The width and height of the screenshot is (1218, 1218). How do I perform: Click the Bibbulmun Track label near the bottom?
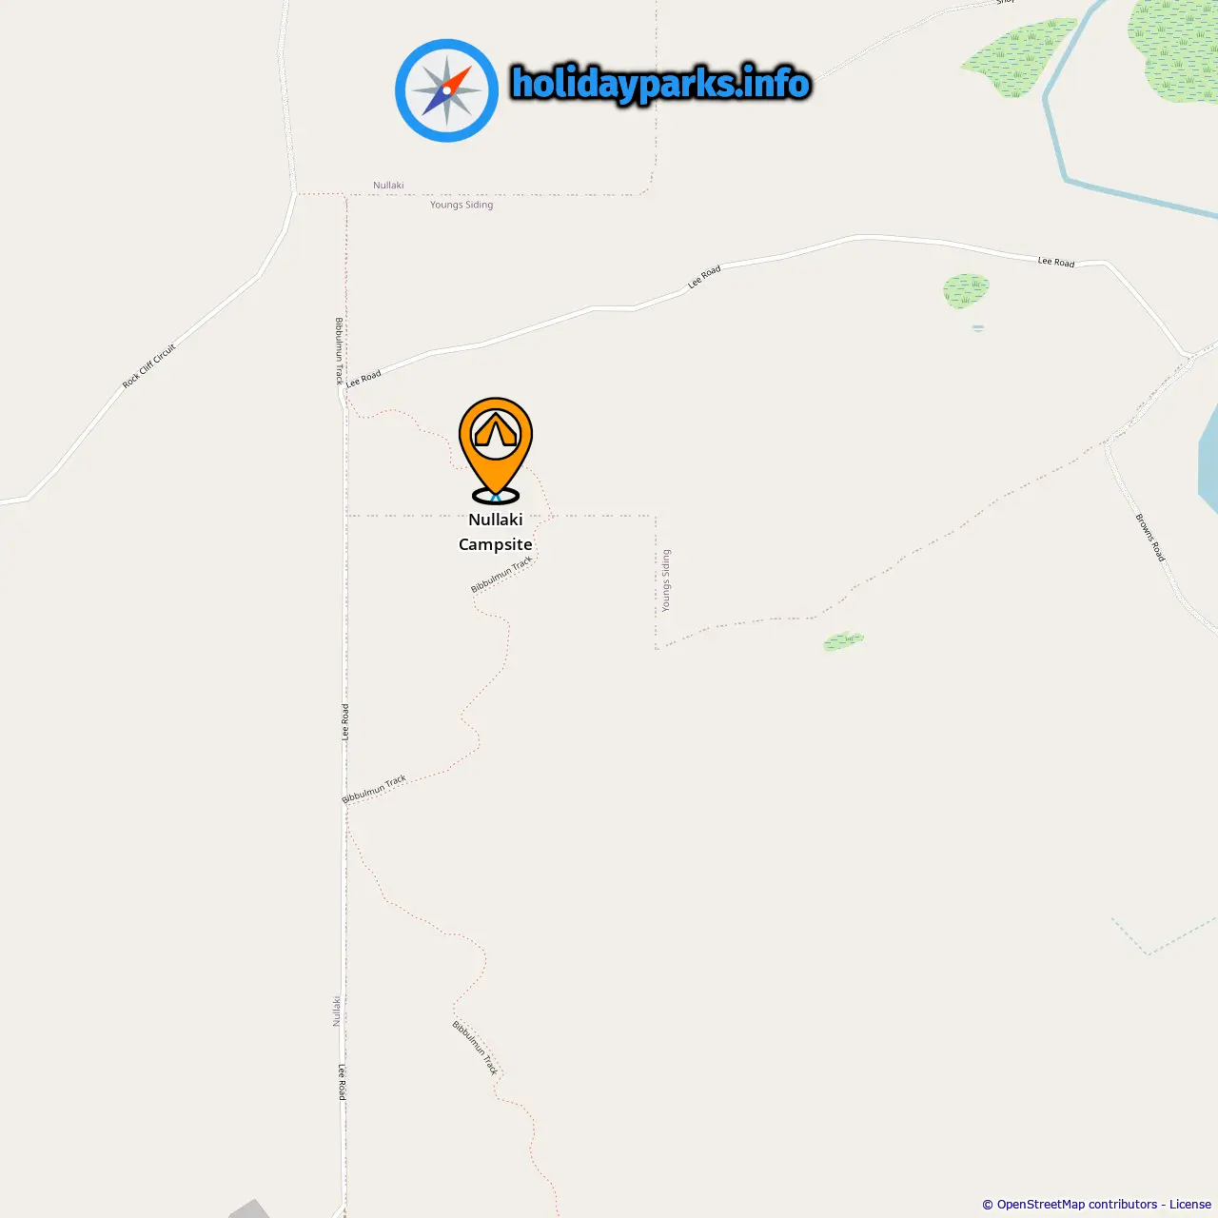(475, 1048)
